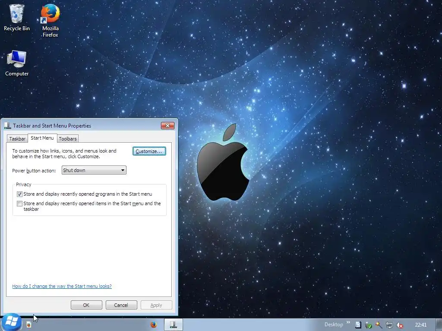The width and height of the screenshot is (442, 331).
Task: Confirm with the OK button
Action: coord(86,305)
